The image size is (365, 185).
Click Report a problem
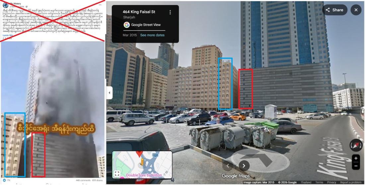point(351,182)
